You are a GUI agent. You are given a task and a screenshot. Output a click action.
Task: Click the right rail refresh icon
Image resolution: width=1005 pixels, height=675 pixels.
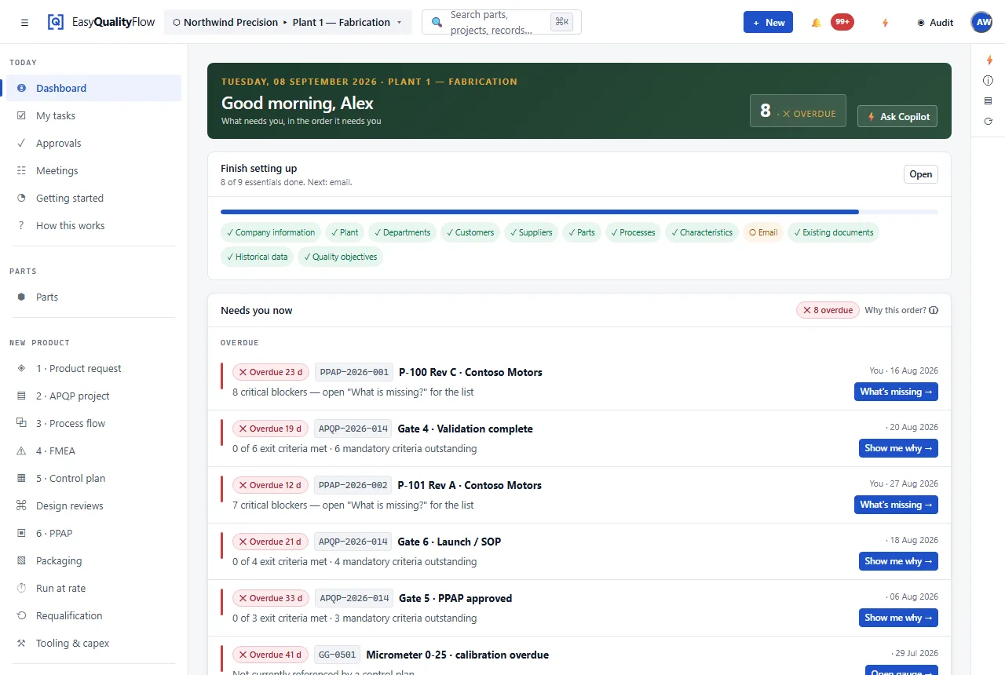pyautogui.click(x=989, y=122)
